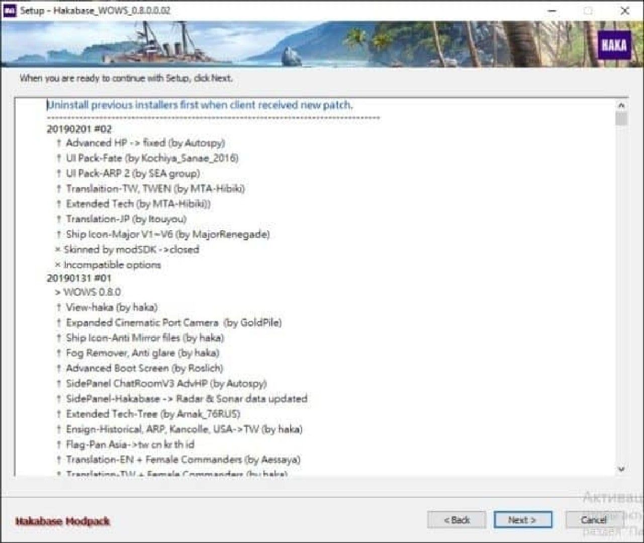Minimize the setup window
The image size is (644, 543).
(551, 11)
